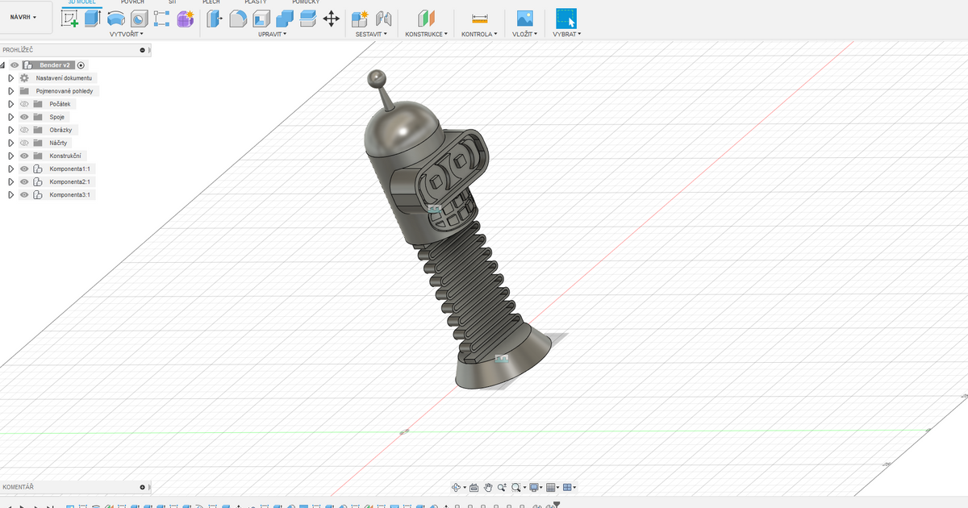The width and height of the screenshot is (968, 508).
Task: Activate the Bender v2 component radio button
Action: pos(80,65)
